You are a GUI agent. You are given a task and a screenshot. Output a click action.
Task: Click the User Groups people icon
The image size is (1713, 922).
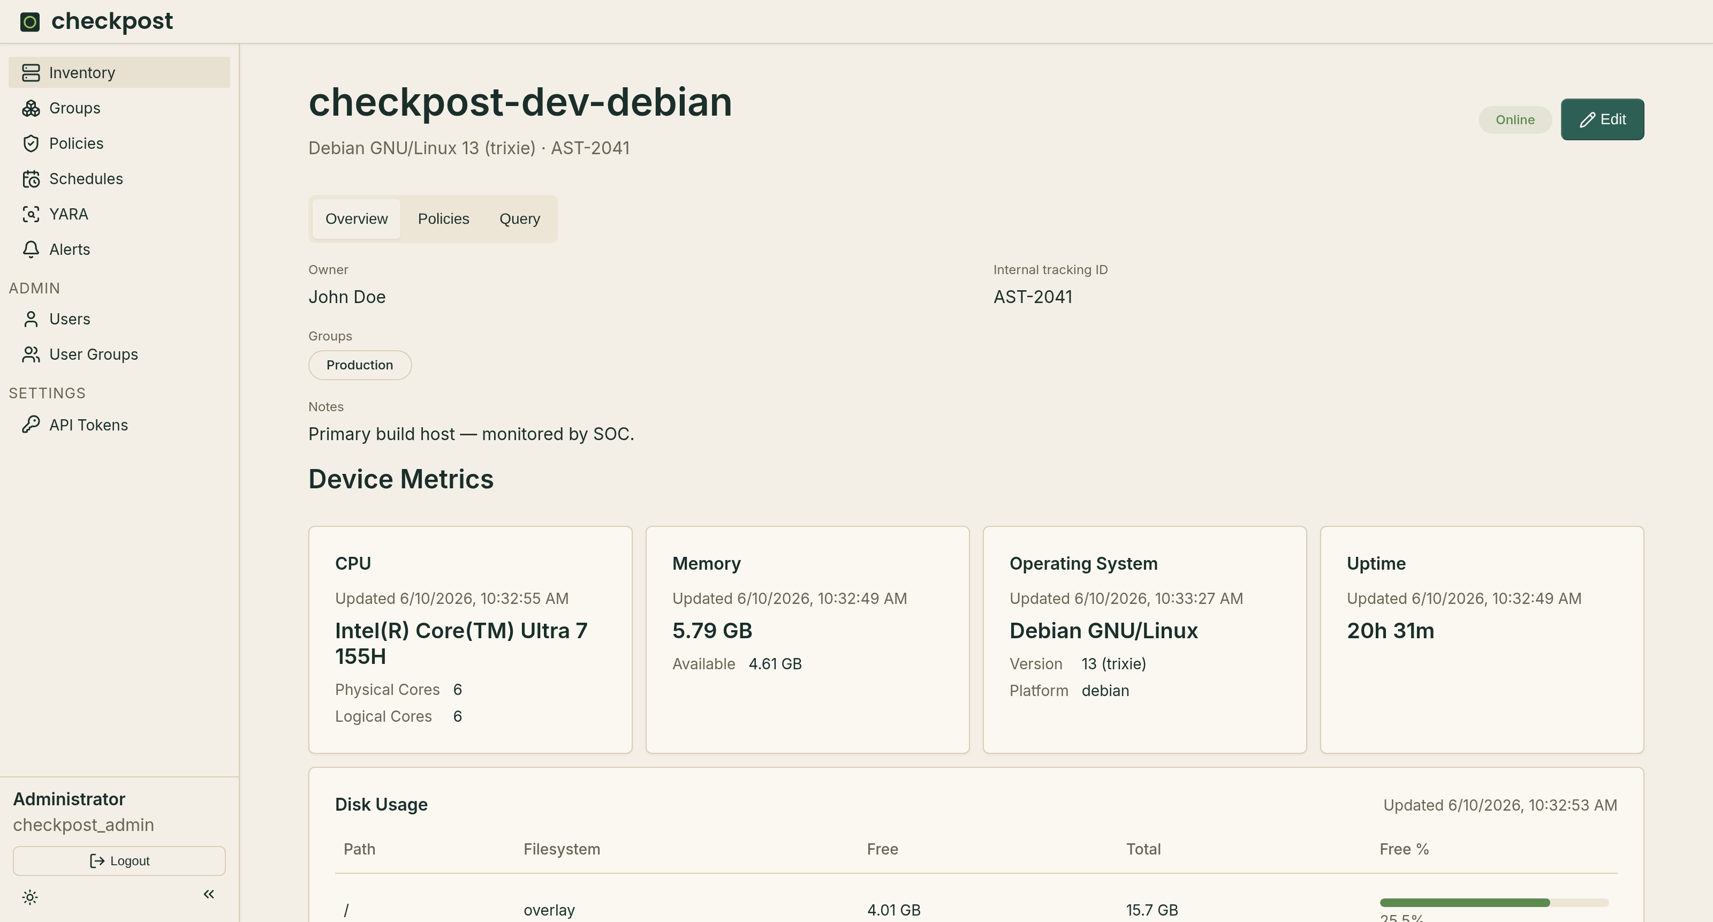click(31, 354)
